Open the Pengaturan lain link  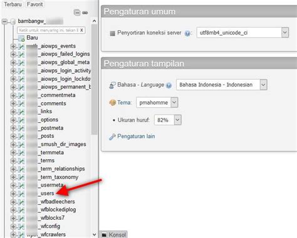coord(136,137)
